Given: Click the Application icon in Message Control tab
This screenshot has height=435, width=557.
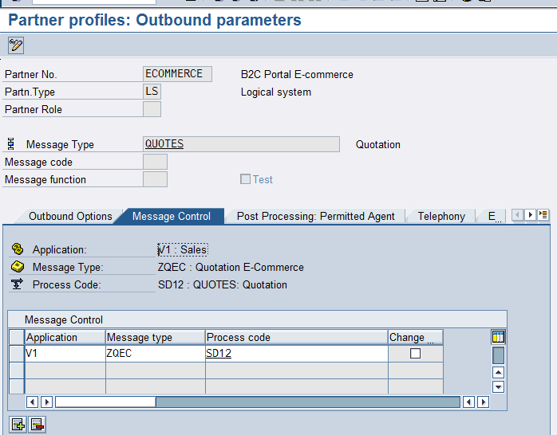Looking at the screenshot, I should coord(17,250).
